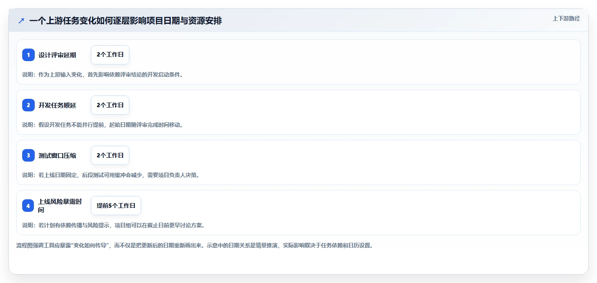This screenshot has width=597, height=283.
Task: Click the footer paragraph starting 流程图强调工具应暴露
Action: click(x=194, y=245)
